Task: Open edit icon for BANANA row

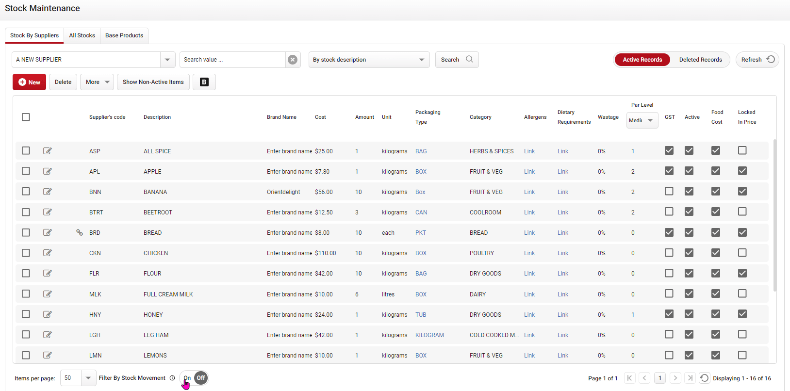Action: (48, 192)
